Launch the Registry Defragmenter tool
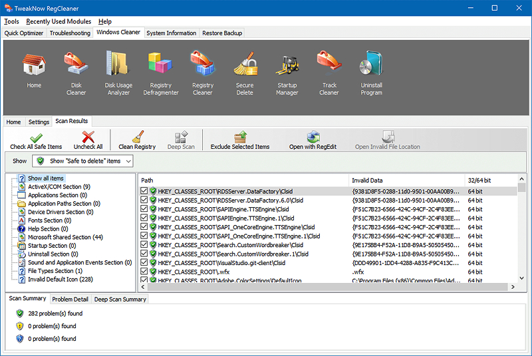Viewport: 532px width, 356px height. (160, 64)
